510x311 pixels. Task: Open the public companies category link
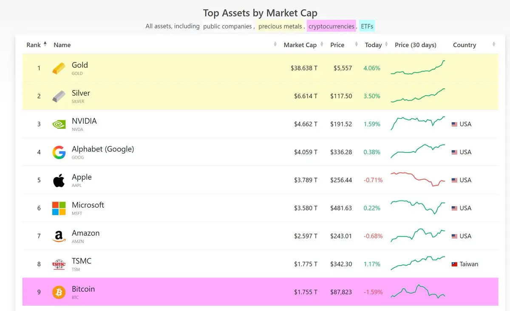click(227, 26)
